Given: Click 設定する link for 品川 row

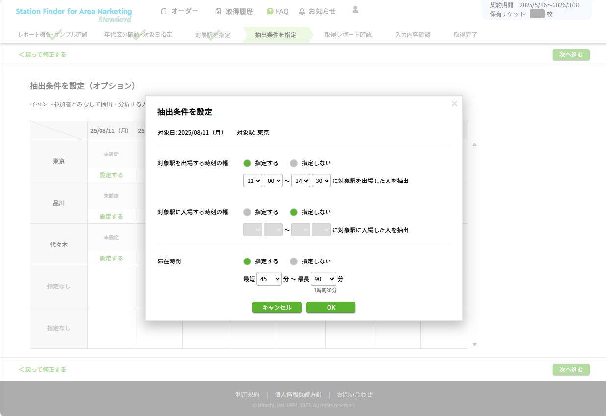Looking at the screenshot, I should [x=111, y=216].
